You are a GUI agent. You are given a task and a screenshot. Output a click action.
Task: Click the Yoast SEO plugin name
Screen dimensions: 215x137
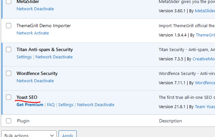(x=27, y=97)
